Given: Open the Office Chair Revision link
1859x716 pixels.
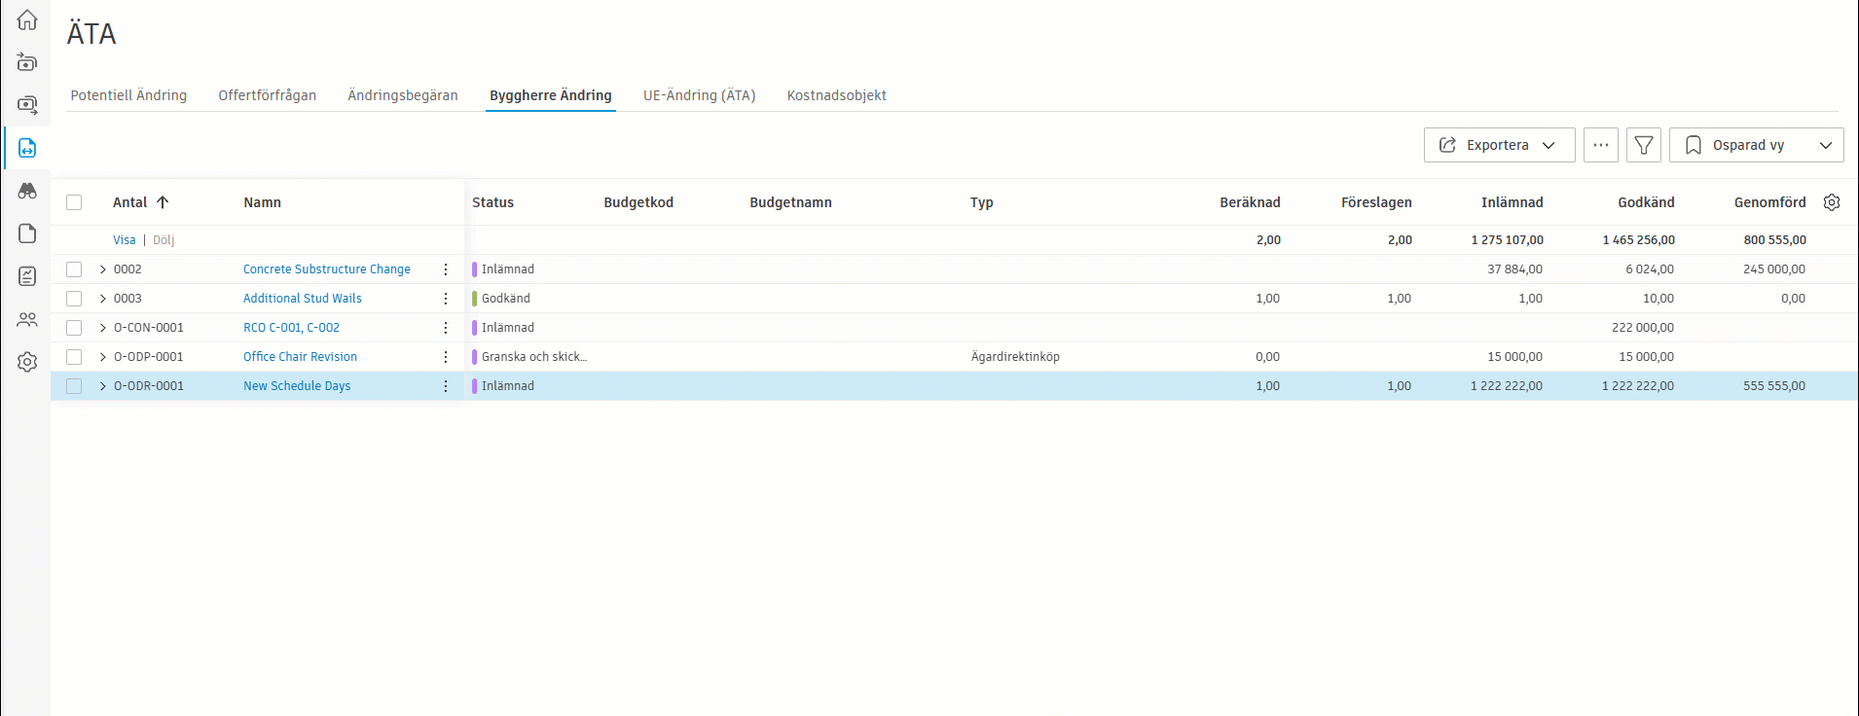Looking at the screenshot, I should click(300, 357).
